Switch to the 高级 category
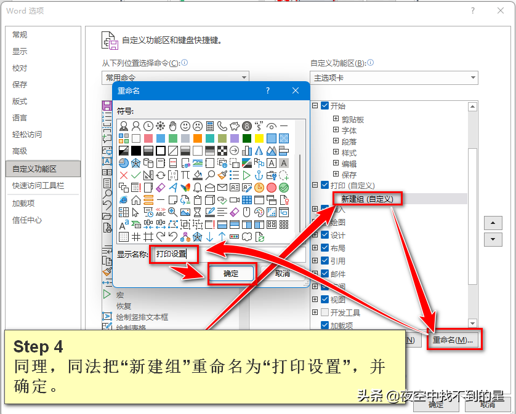Image resolution: width=516 pixels, height=414 pixels. (43, 151)
